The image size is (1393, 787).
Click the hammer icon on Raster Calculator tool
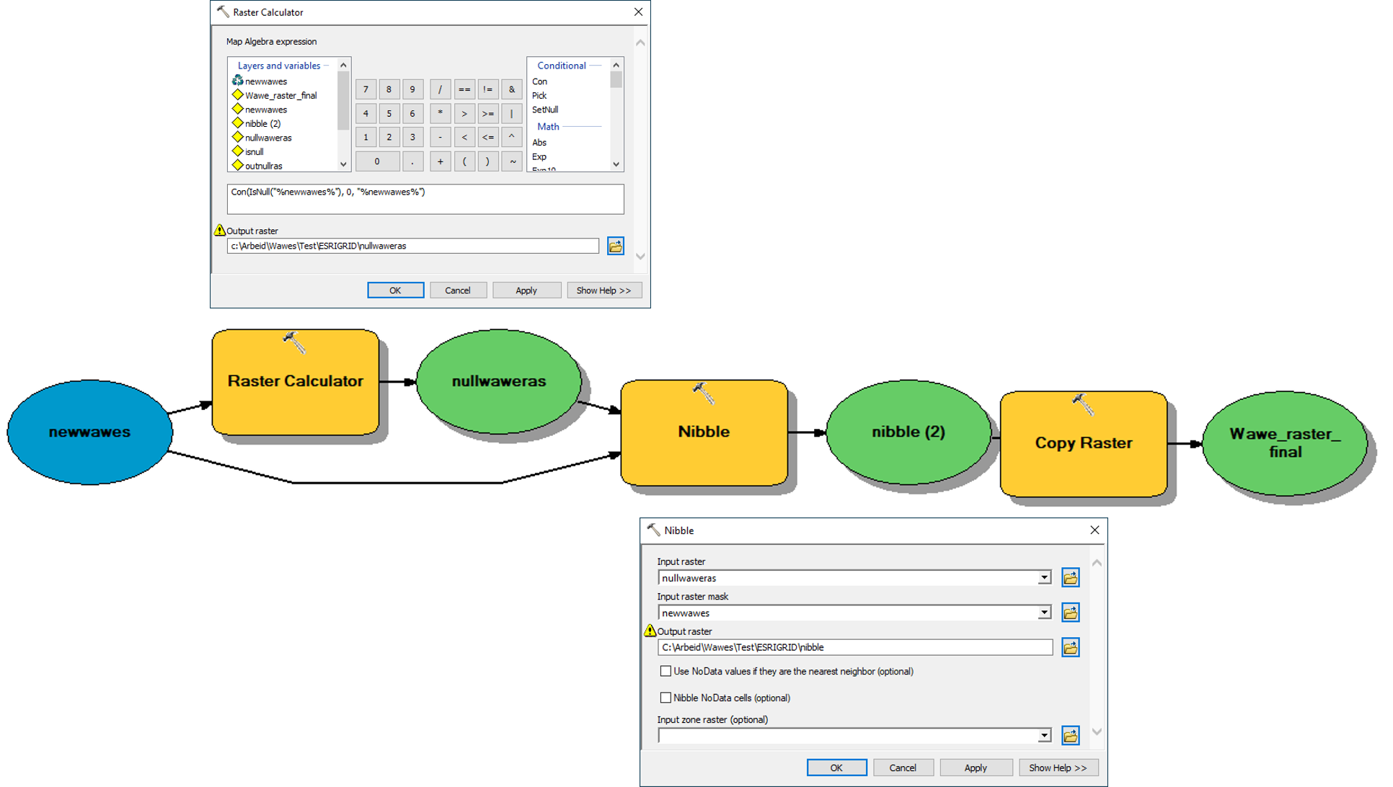[294, 343]
